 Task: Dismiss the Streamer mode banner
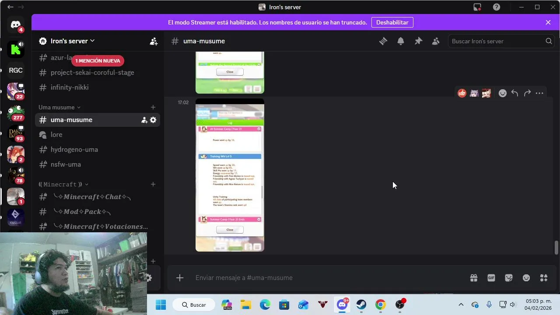(548, 22)
